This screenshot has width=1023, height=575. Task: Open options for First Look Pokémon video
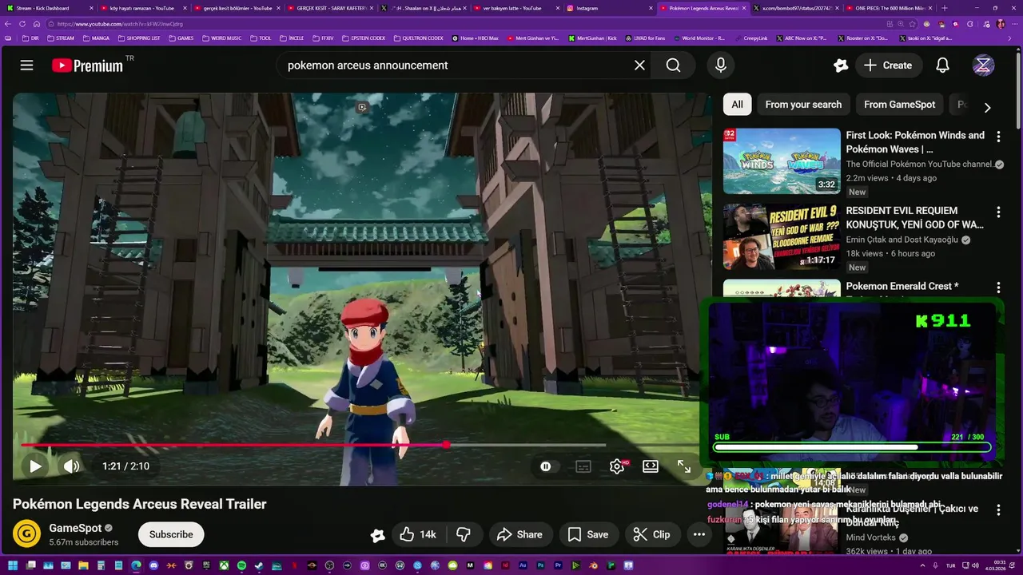[998, 137]
